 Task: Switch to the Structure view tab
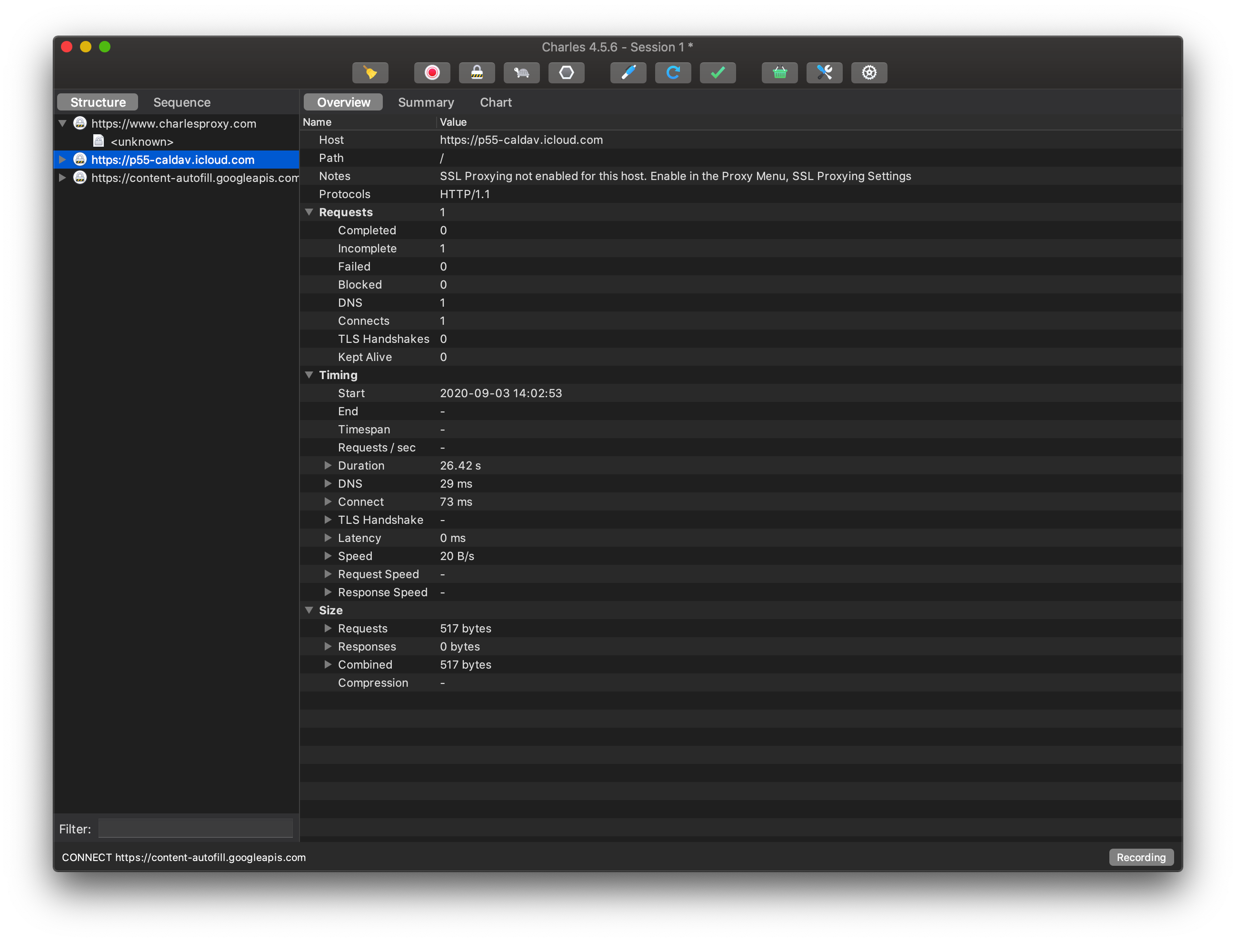point(98,102)
